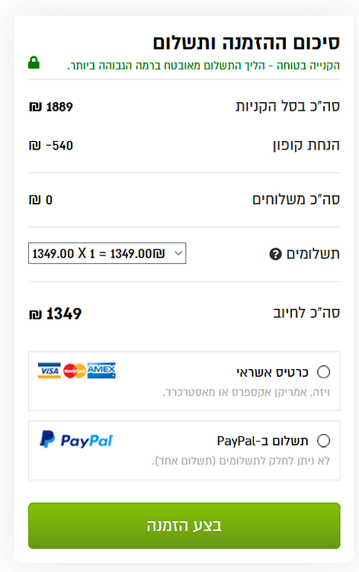
Task: Click the green secure padlock icon
Action: coord(34,63)
